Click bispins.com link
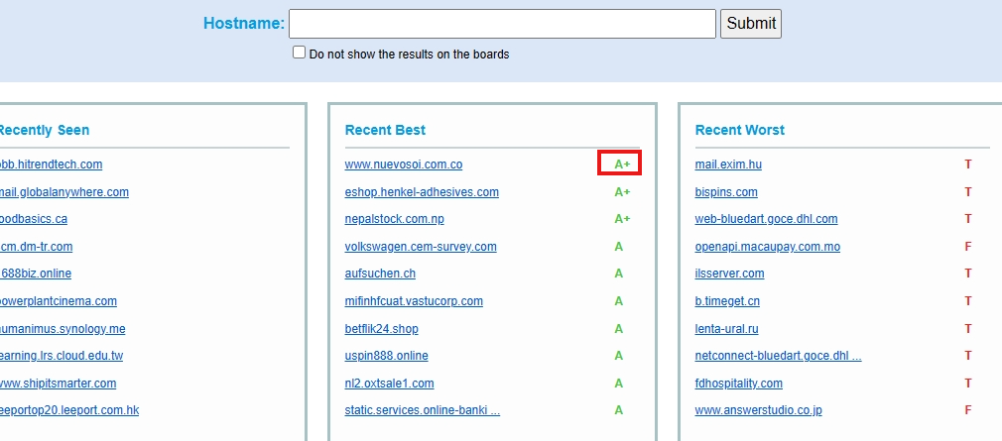This screenshot has height=441, width=1002. 726,192
